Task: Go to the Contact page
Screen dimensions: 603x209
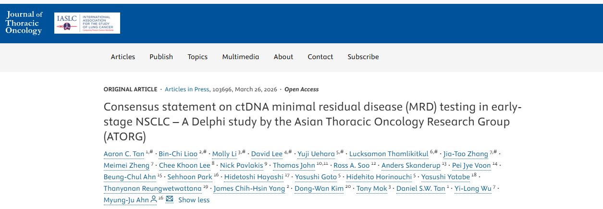Action: (320, 57)
